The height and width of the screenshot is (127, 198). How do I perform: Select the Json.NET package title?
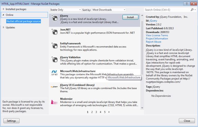[x=65, y=30]
